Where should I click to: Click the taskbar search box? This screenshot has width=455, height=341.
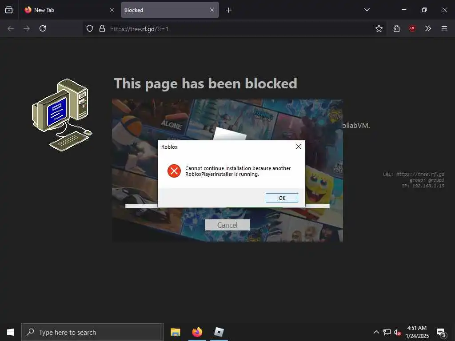tap(92, 332)
